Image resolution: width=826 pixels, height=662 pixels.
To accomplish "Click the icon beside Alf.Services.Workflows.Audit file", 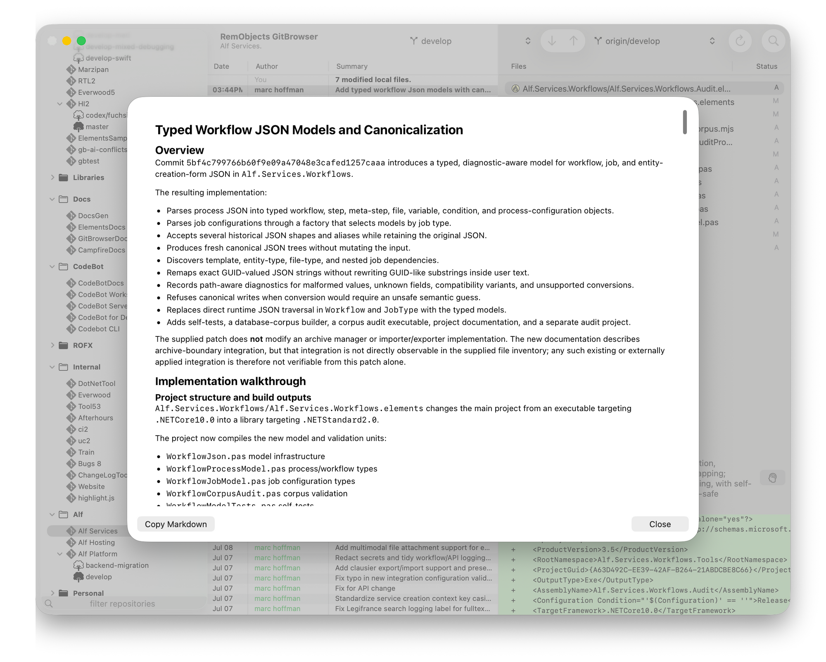I will click(515, 88).
